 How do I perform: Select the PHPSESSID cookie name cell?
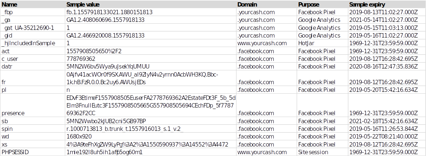(x=15, y=152)
